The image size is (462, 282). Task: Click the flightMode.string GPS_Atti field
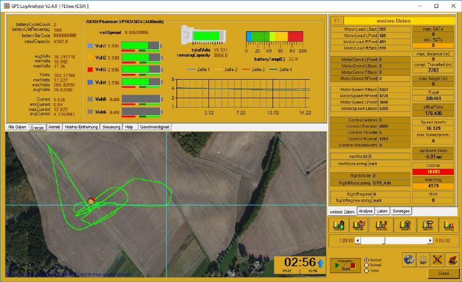pos(391,183)
